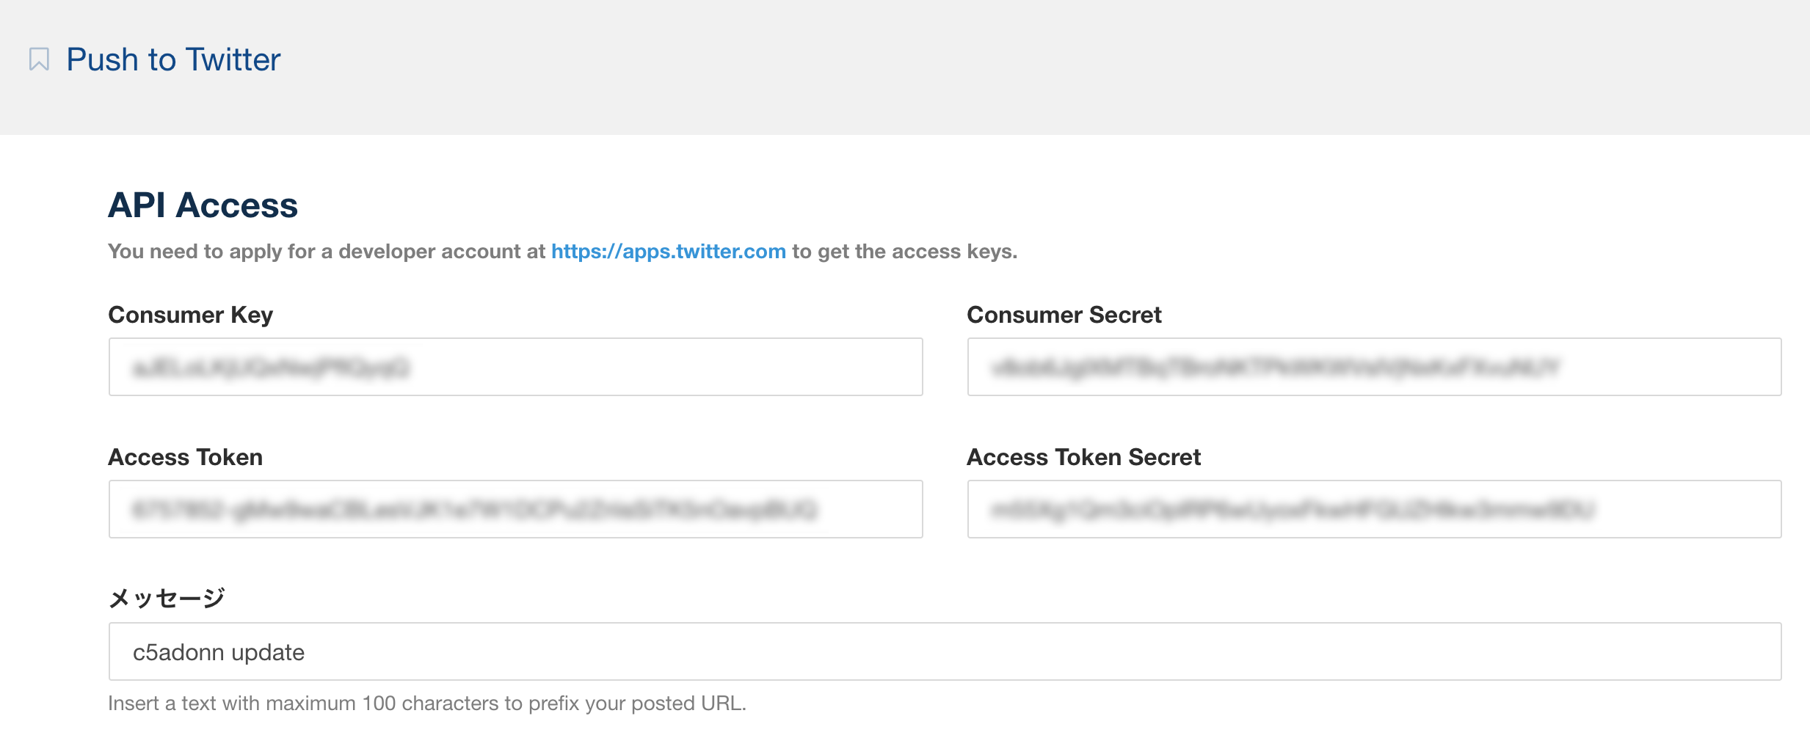Click the Consumer Secret label
The image size is (1810, 738).
coord(1064,315)
